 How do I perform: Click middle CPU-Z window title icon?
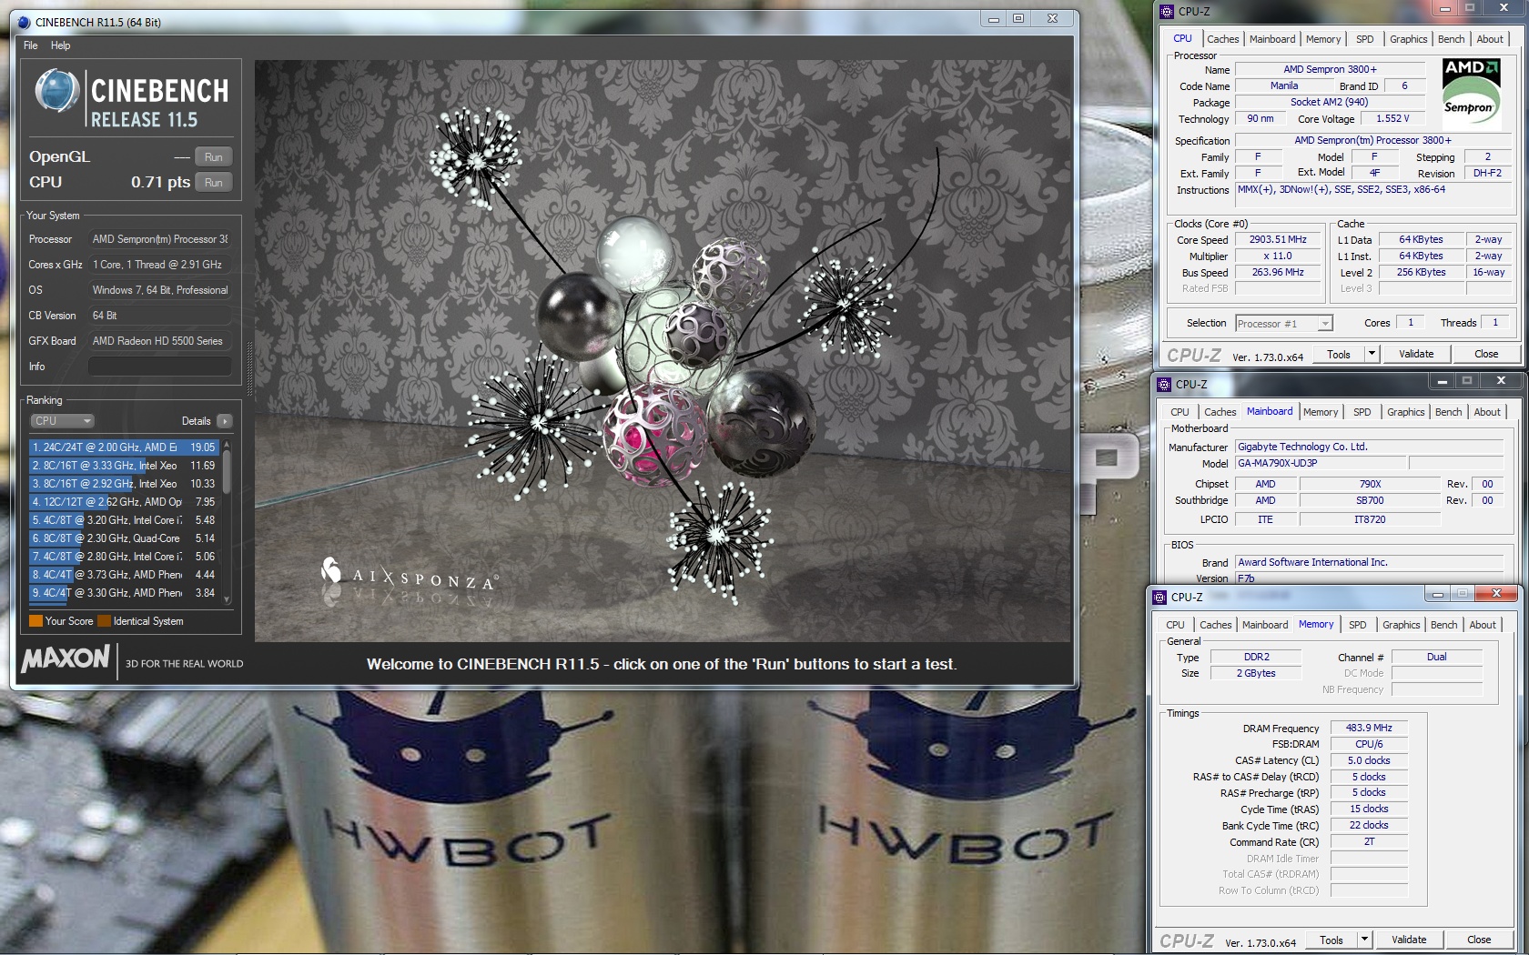tap(1164, 385)
